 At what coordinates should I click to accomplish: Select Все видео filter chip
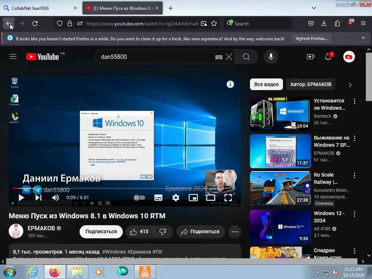[x=266, y=84]
